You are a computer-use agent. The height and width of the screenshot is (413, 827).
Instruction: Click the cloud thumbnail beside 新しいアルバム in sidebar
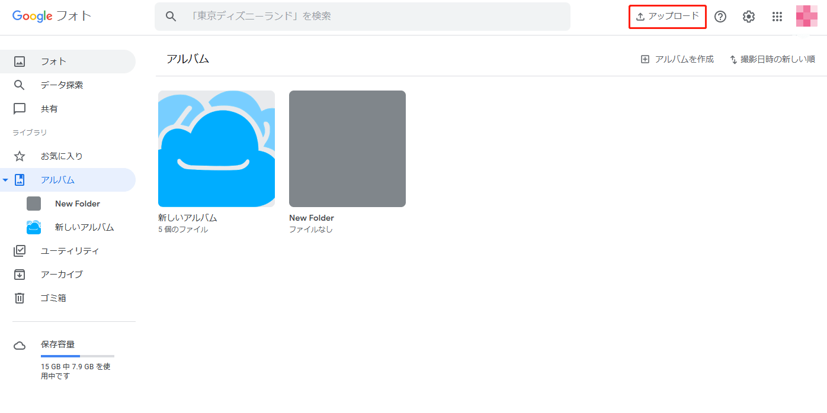(34, 227)
